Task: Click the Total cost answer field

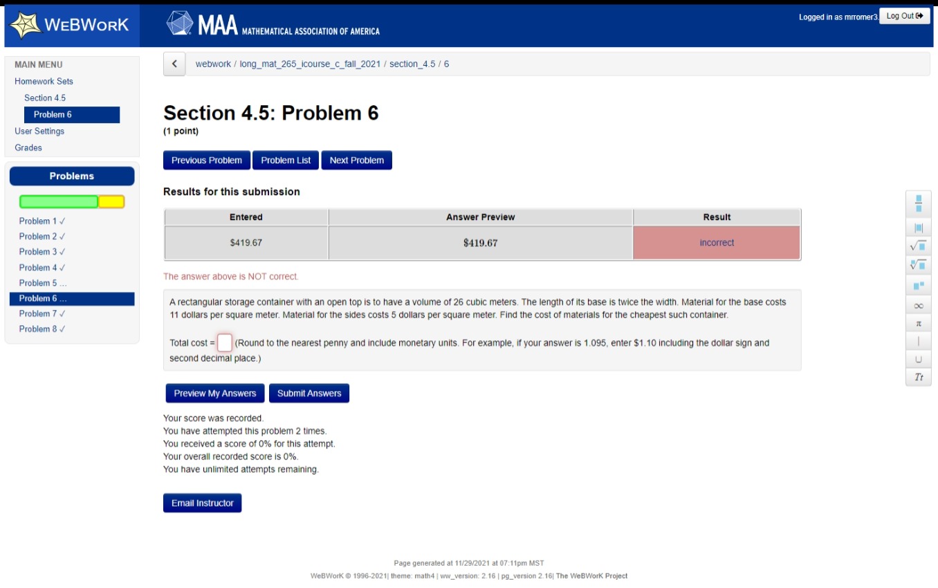Action: (223, 342)
